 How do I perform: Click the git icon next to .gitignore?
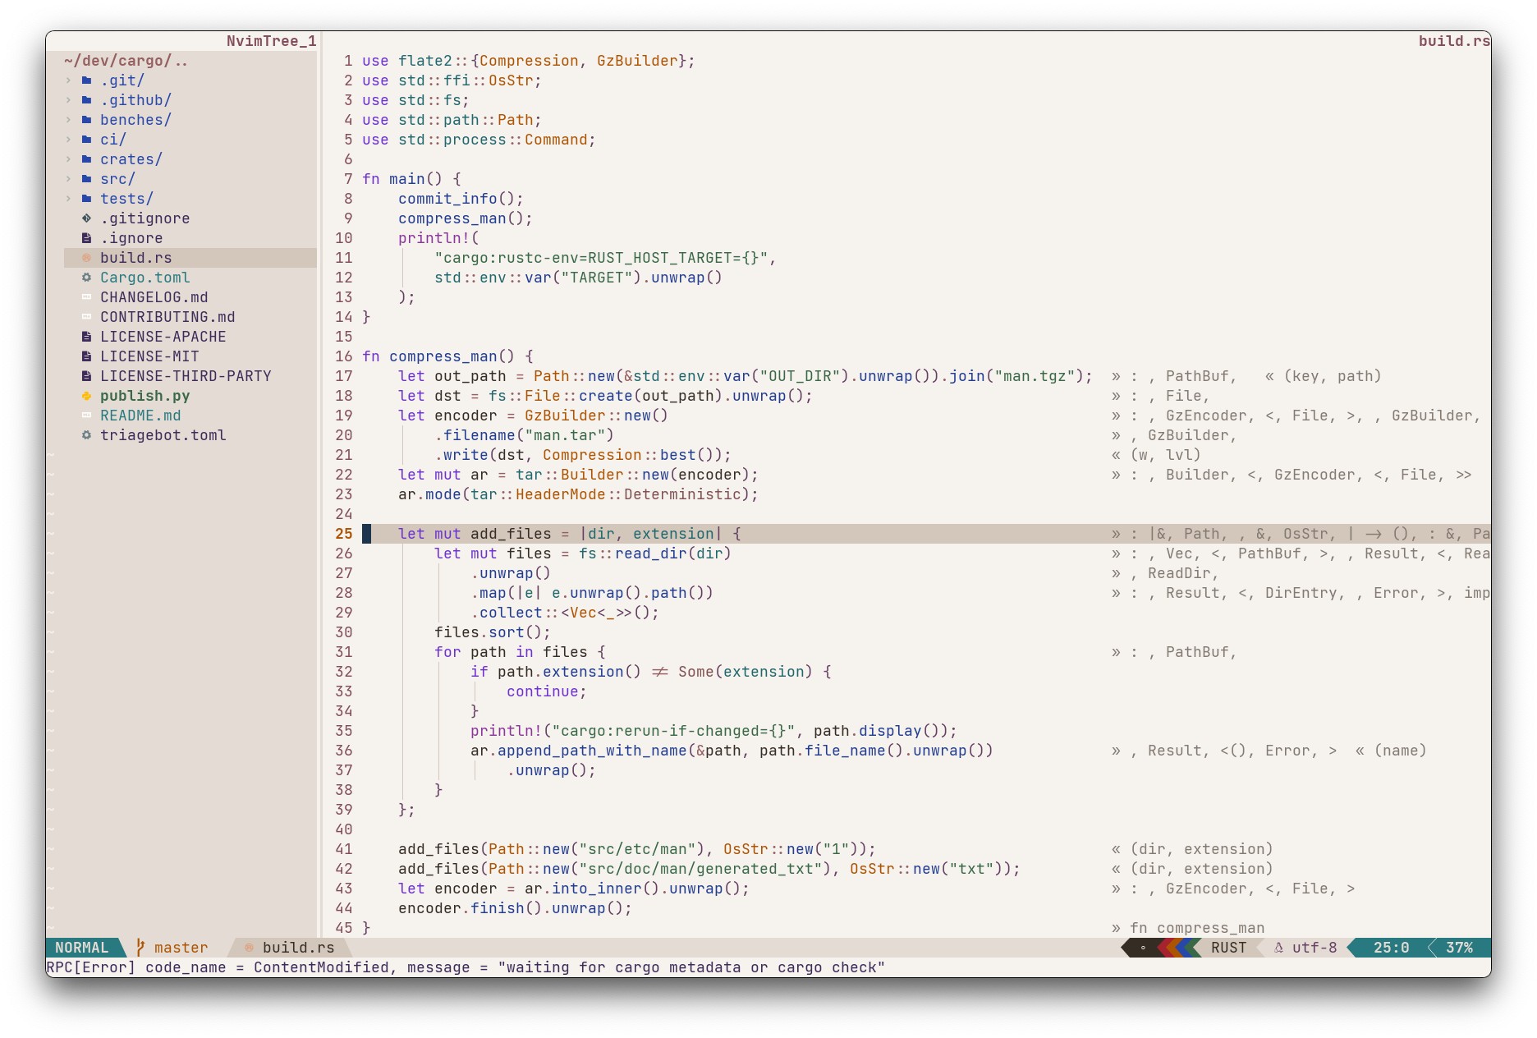click(86, 218)
